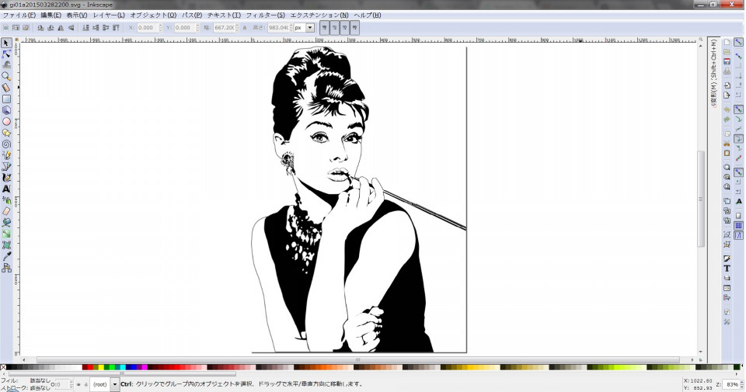Select the Measure tool
The image size is (746, 392).
click(x=6, y=88)
